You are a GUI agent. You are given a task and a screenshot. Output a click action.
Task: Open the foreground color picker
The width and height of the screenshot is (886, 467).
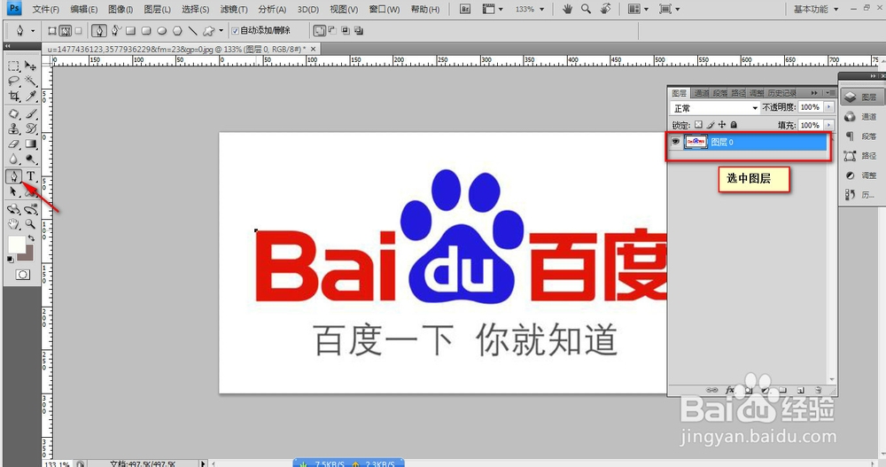pyautogui.click(x=16, y=245)
